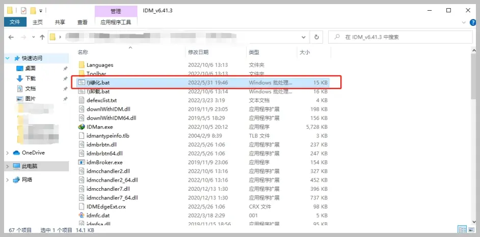Switch to the 查看 ribbon tab
This screenshot has width=480, height=237.
[x=83, y=22]
